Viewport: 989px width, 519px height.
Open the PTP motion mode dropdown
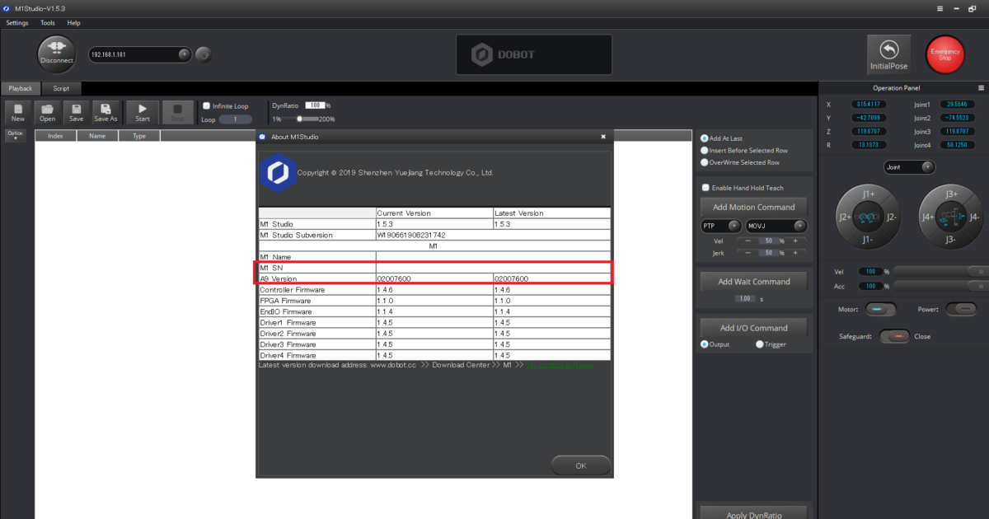pos(733,226)
